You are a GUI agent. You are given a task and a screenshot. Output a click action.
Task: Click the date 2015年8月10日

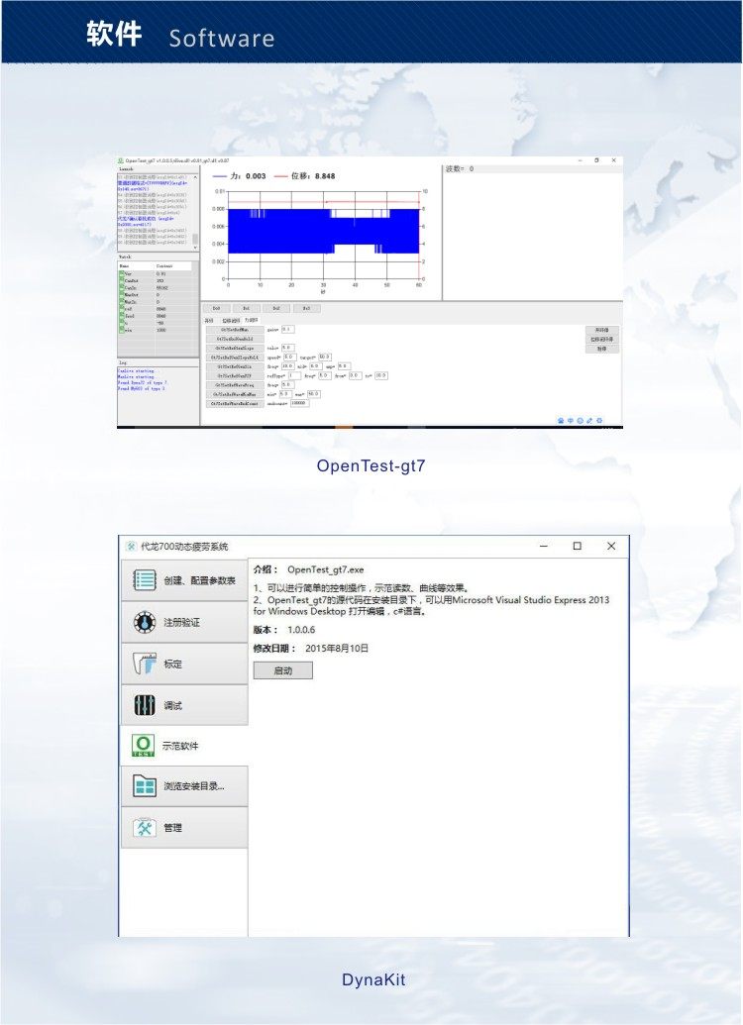click(x=337, y=648)
